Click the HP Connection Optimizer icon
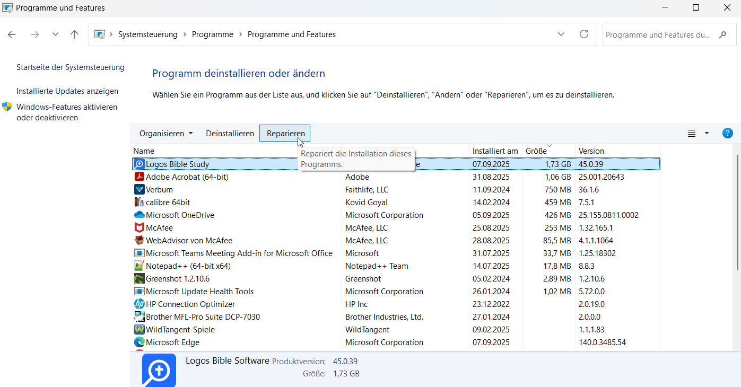The height and width of the screenshot is (387, 741). point(139,304)
